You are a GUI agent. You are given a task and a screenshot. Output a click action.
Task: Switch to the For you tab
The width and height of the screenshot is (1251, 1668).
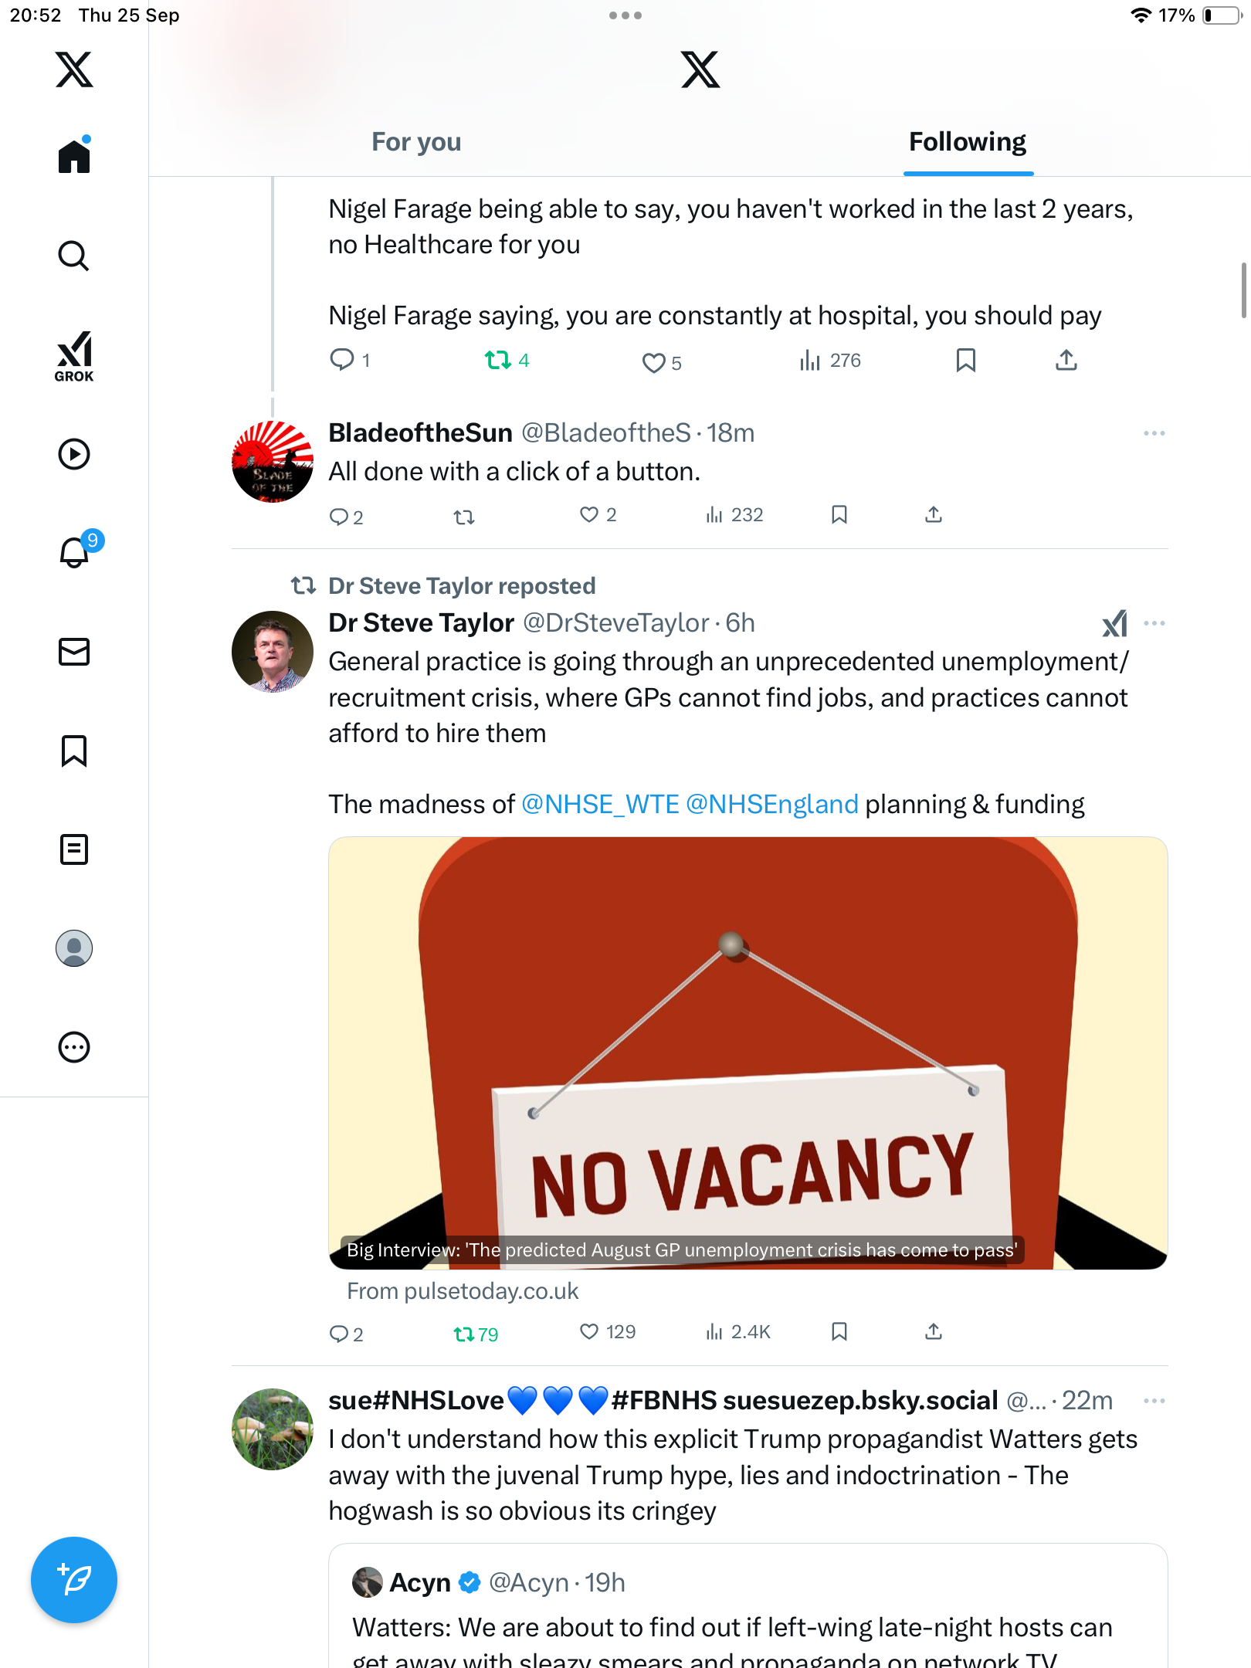point(416,142)
